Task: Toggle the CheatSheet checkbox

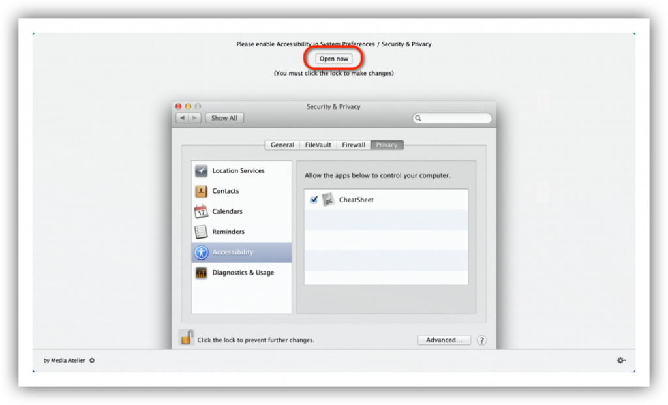Action: [314, 200]
